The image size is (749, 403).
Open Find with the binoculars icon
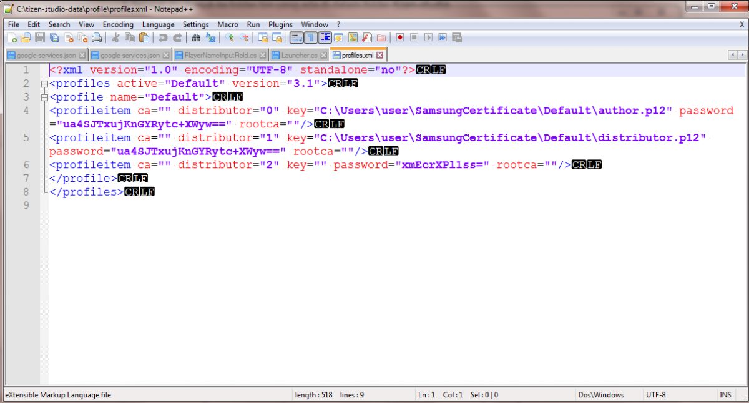(196, 37)
